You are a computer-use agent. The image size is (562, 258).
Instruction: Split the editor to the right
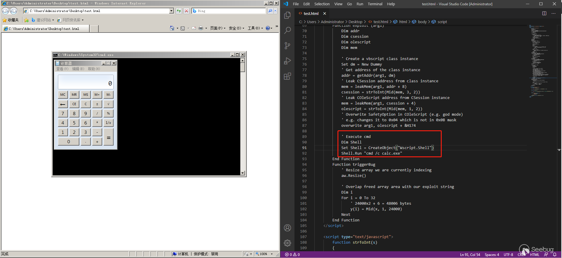point(544,13)
